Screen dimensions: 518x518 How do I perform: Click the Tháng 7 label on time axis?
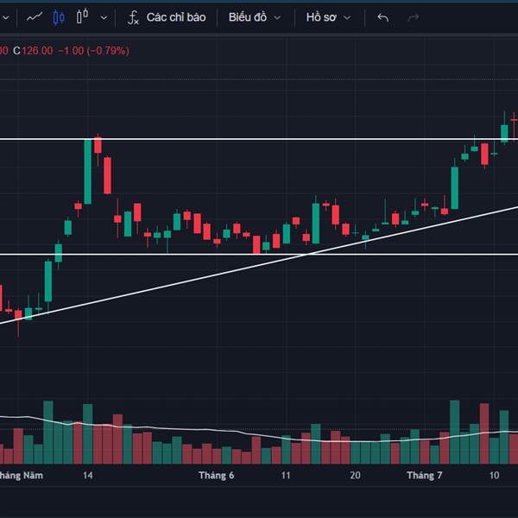(x=425, y=476)
